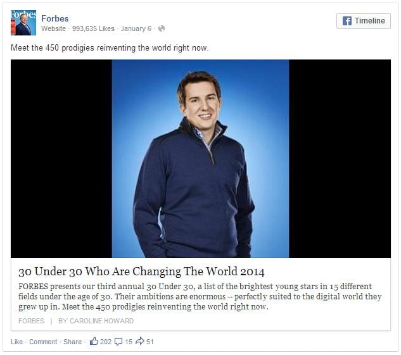Image resolution: width=401 pixels, height=355 pixels.
Task: Click the Forbes profile picture thumbnail
Action: (23, 23)
